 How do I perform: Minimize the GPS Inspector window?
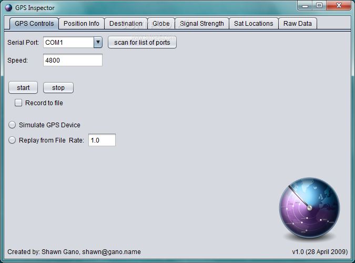coord(305,6)
